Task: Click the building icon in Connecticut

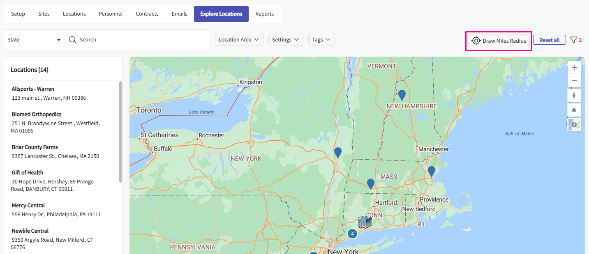Action: click(365, 222)
